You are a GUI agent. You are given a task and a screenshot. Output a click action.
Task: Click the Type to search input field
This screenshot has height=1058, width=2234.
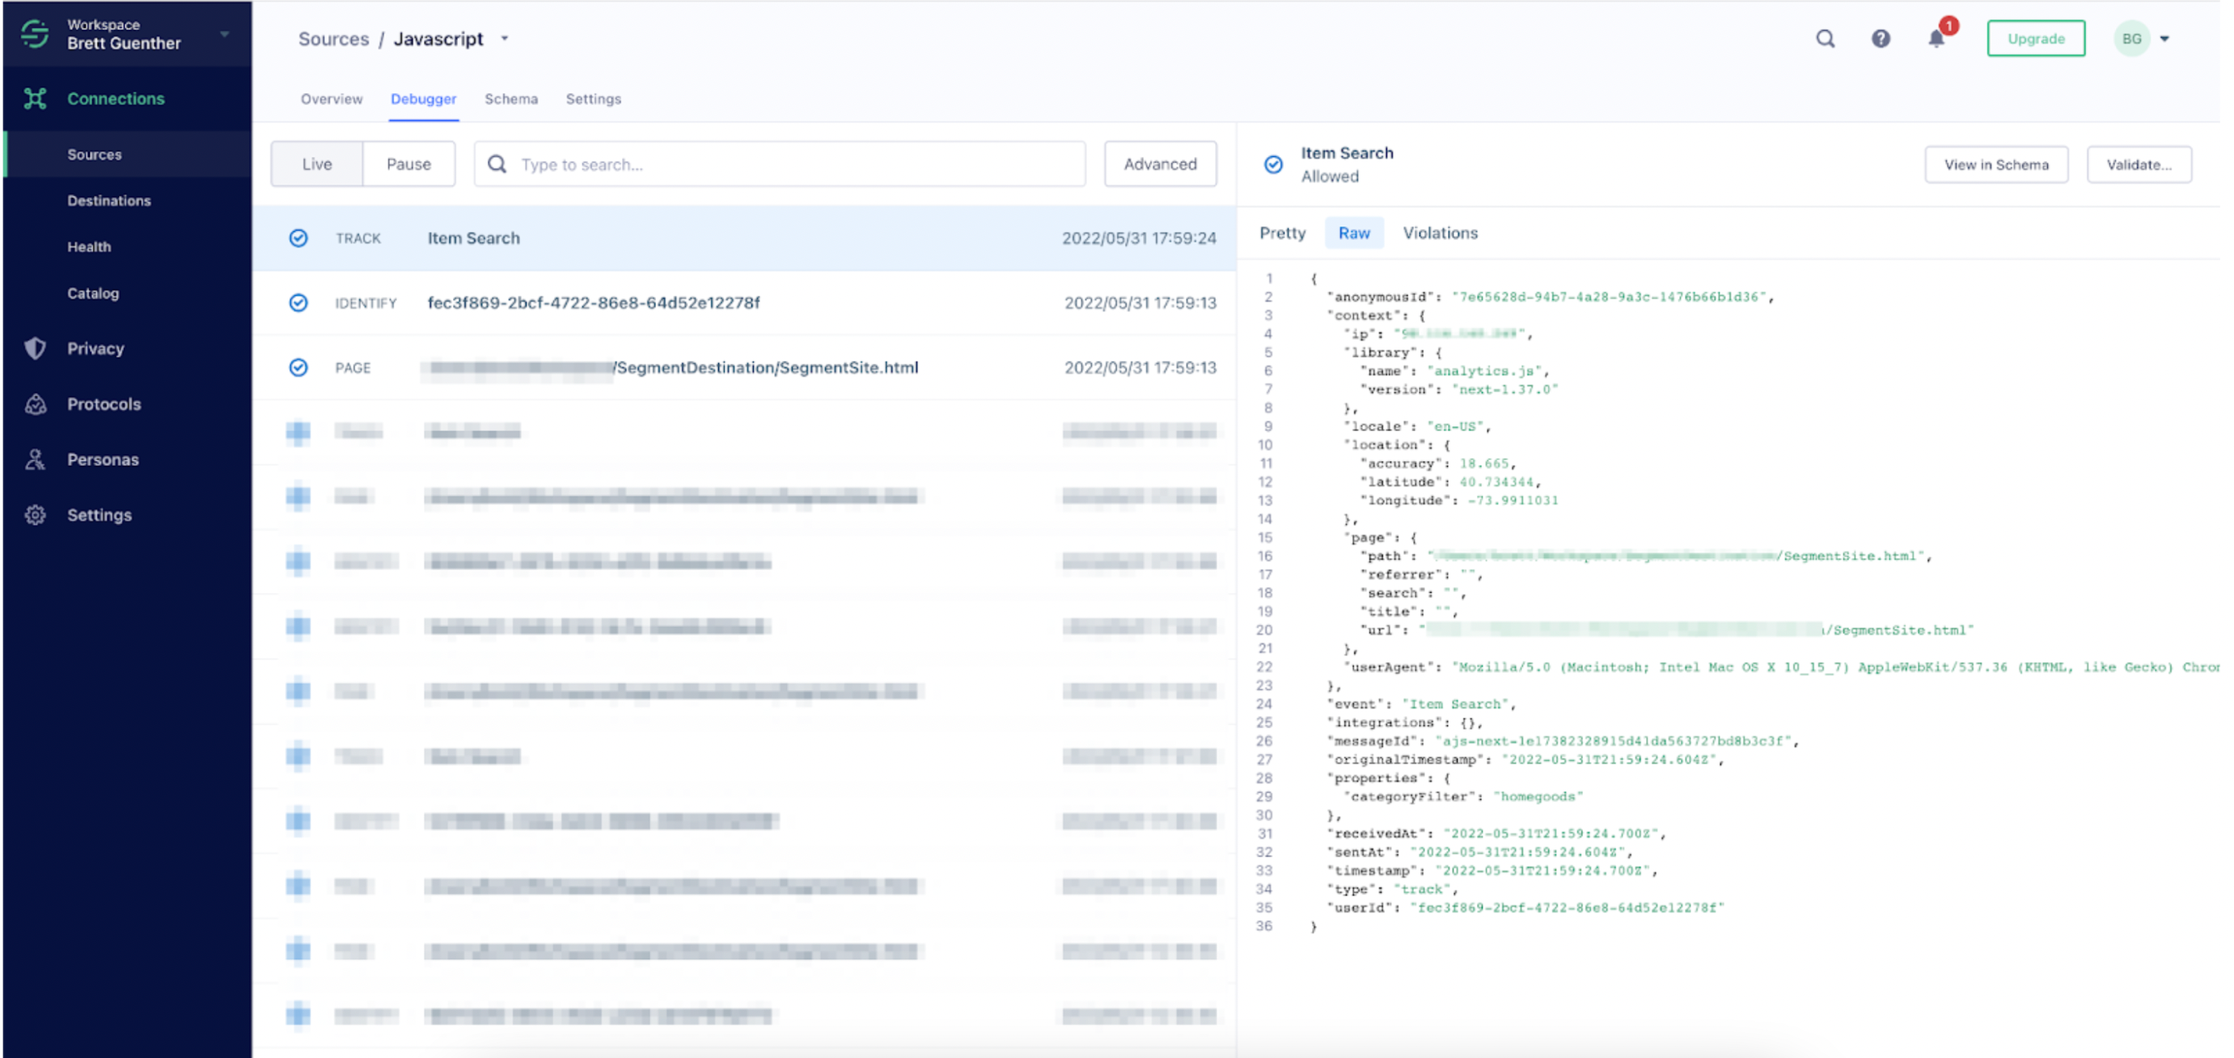coord(781,165)
